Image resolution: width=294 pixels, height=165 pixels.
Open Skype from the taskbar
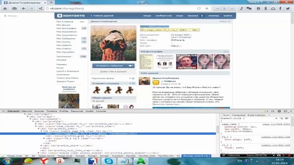pos(109,161)
